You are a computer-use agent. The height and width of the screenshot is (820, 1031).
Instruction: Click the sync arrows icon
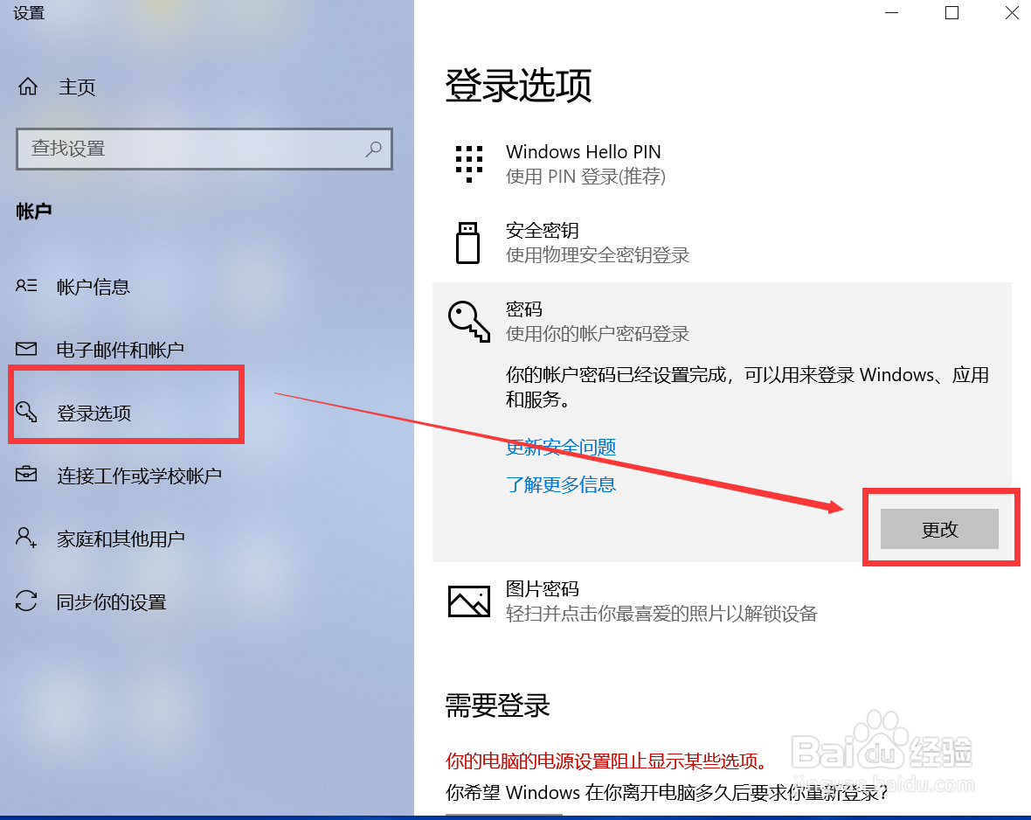pos(26,601)
